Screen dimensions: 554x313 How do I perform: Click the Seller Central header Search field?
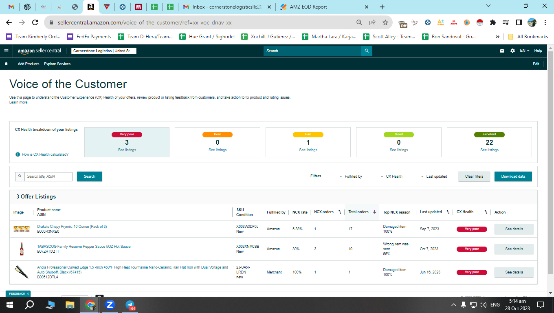coord(312,51)
